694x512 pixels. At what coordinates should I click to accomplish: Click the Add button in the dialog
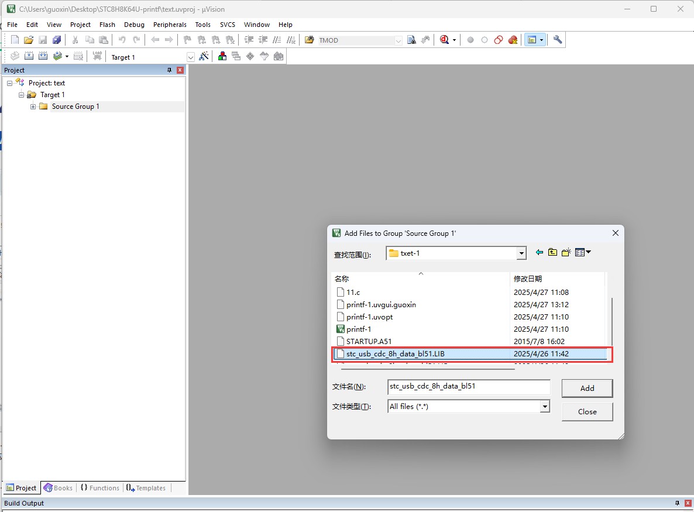[x=588, y=388]
